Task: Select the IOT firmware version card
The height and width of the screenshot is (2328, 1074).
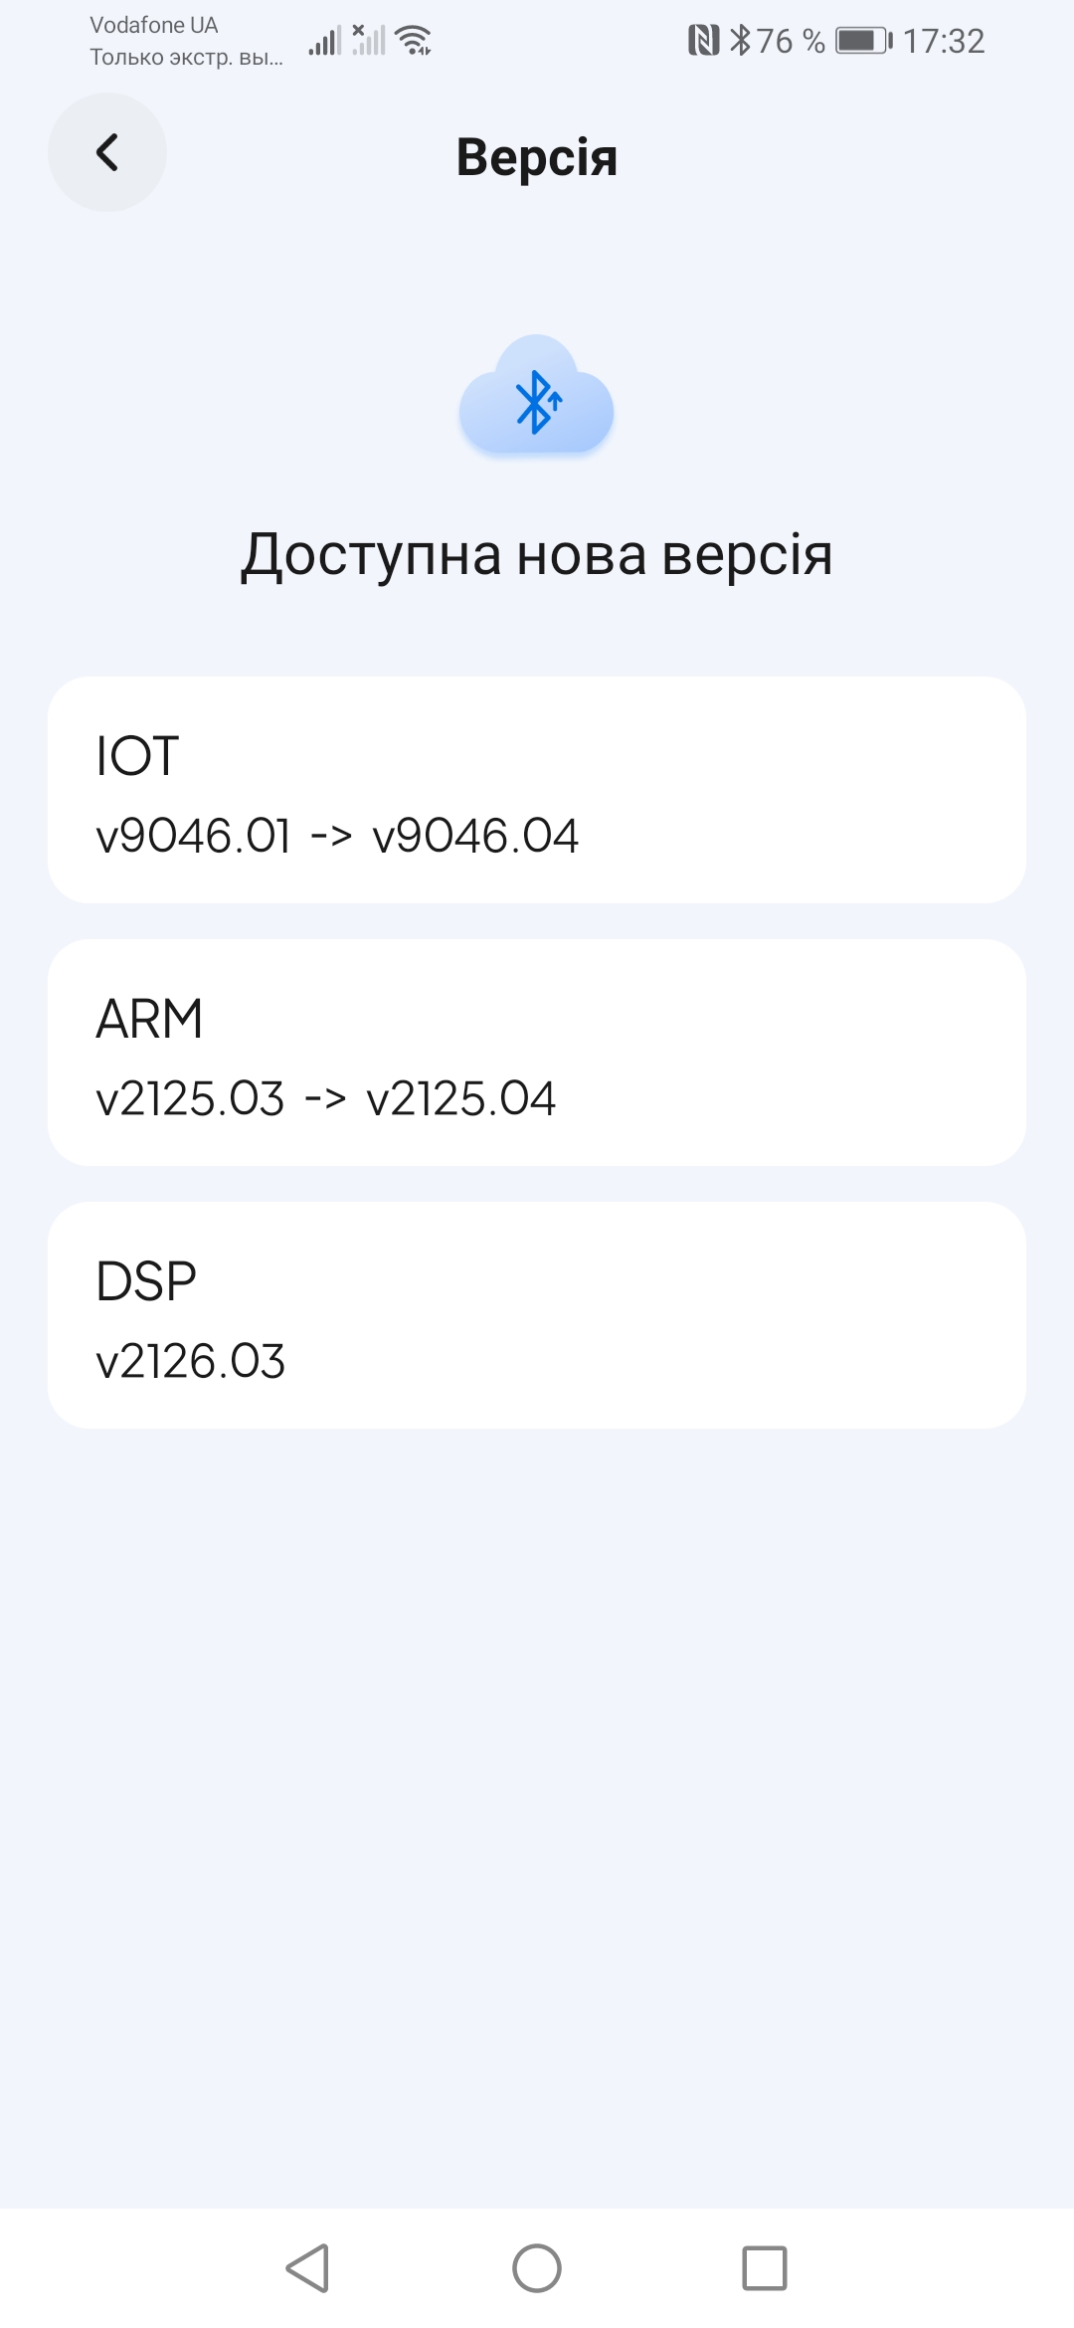Action: coord(537,790)
